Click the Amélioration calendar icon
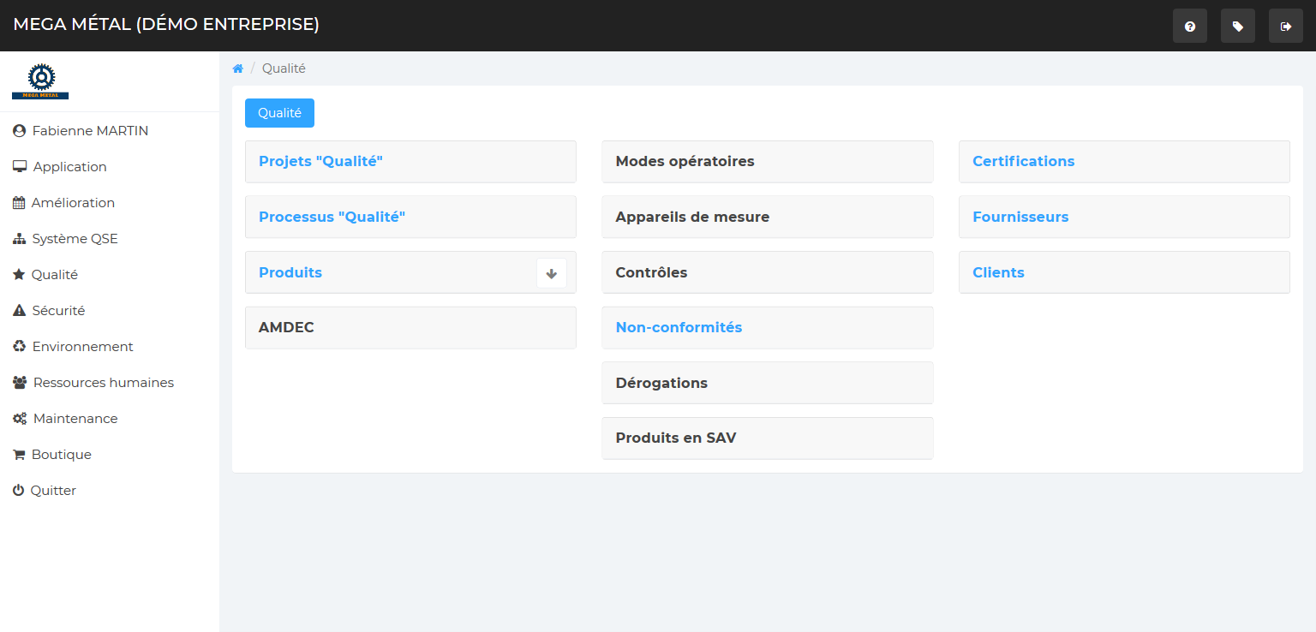Viewport: 1316px width, 632px height. pos(19,203)
